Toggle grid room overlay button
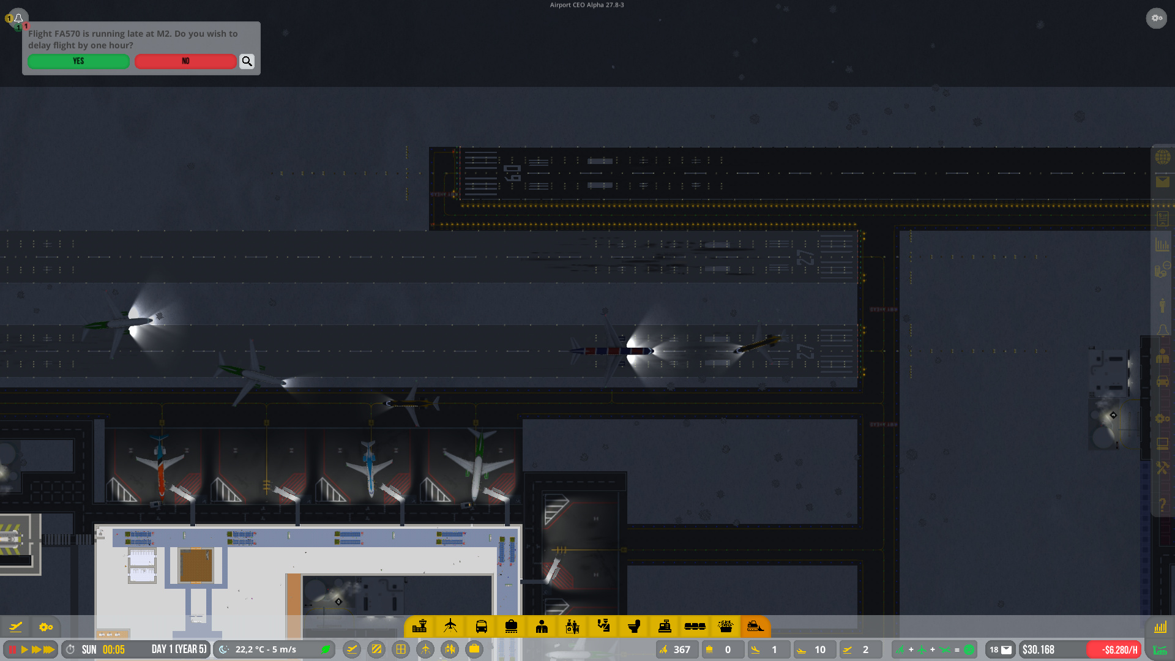This screenshot has width=1175, height=661. pos(401,649)
